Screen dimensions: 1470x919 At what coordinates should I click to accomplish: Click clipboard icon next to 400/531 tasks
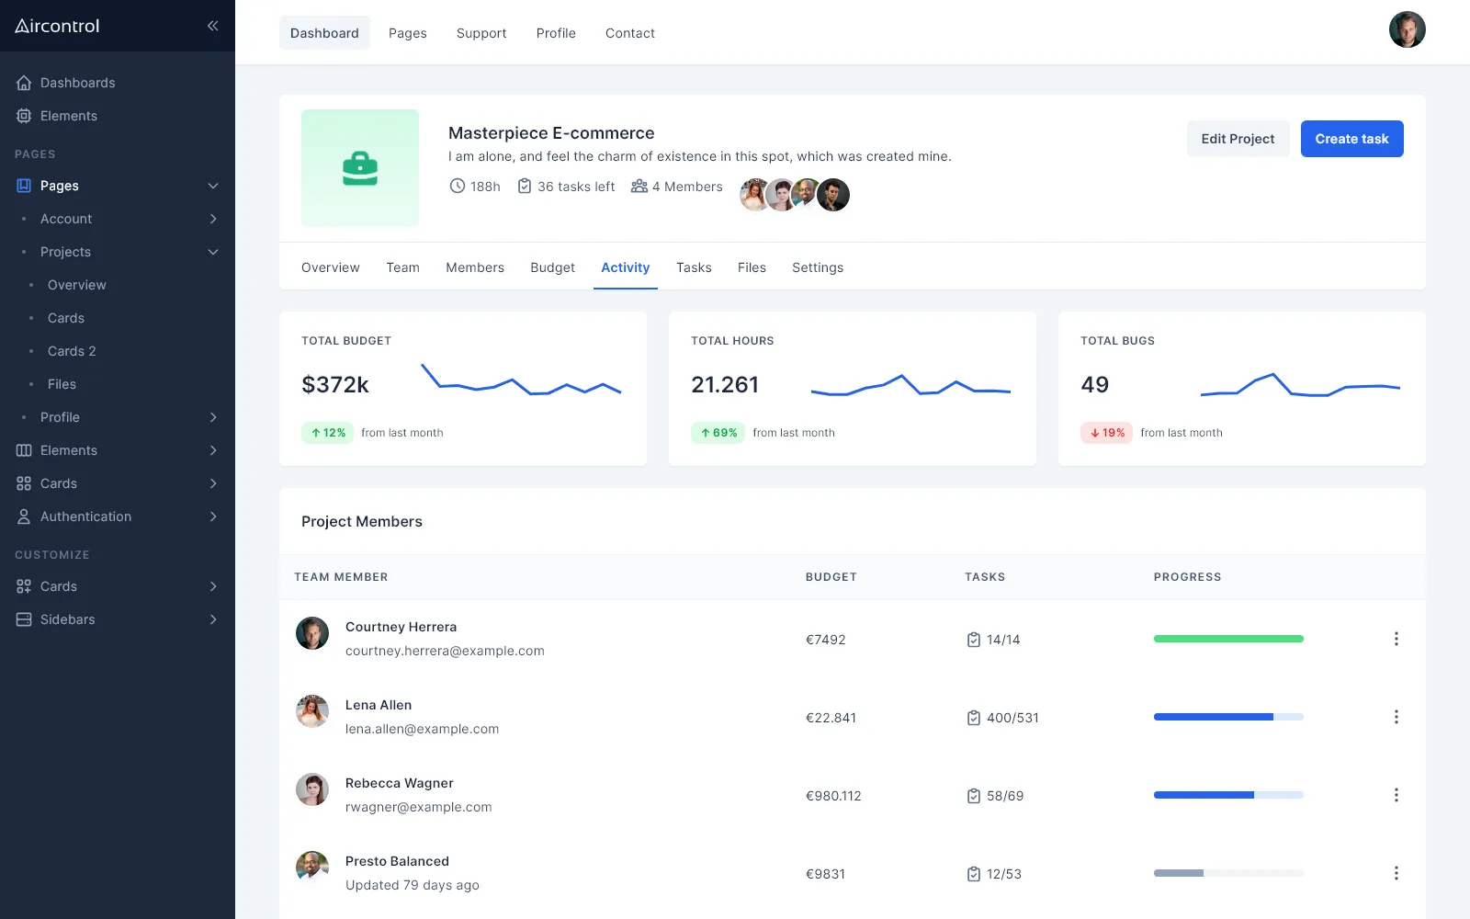[x=974, y=718]
